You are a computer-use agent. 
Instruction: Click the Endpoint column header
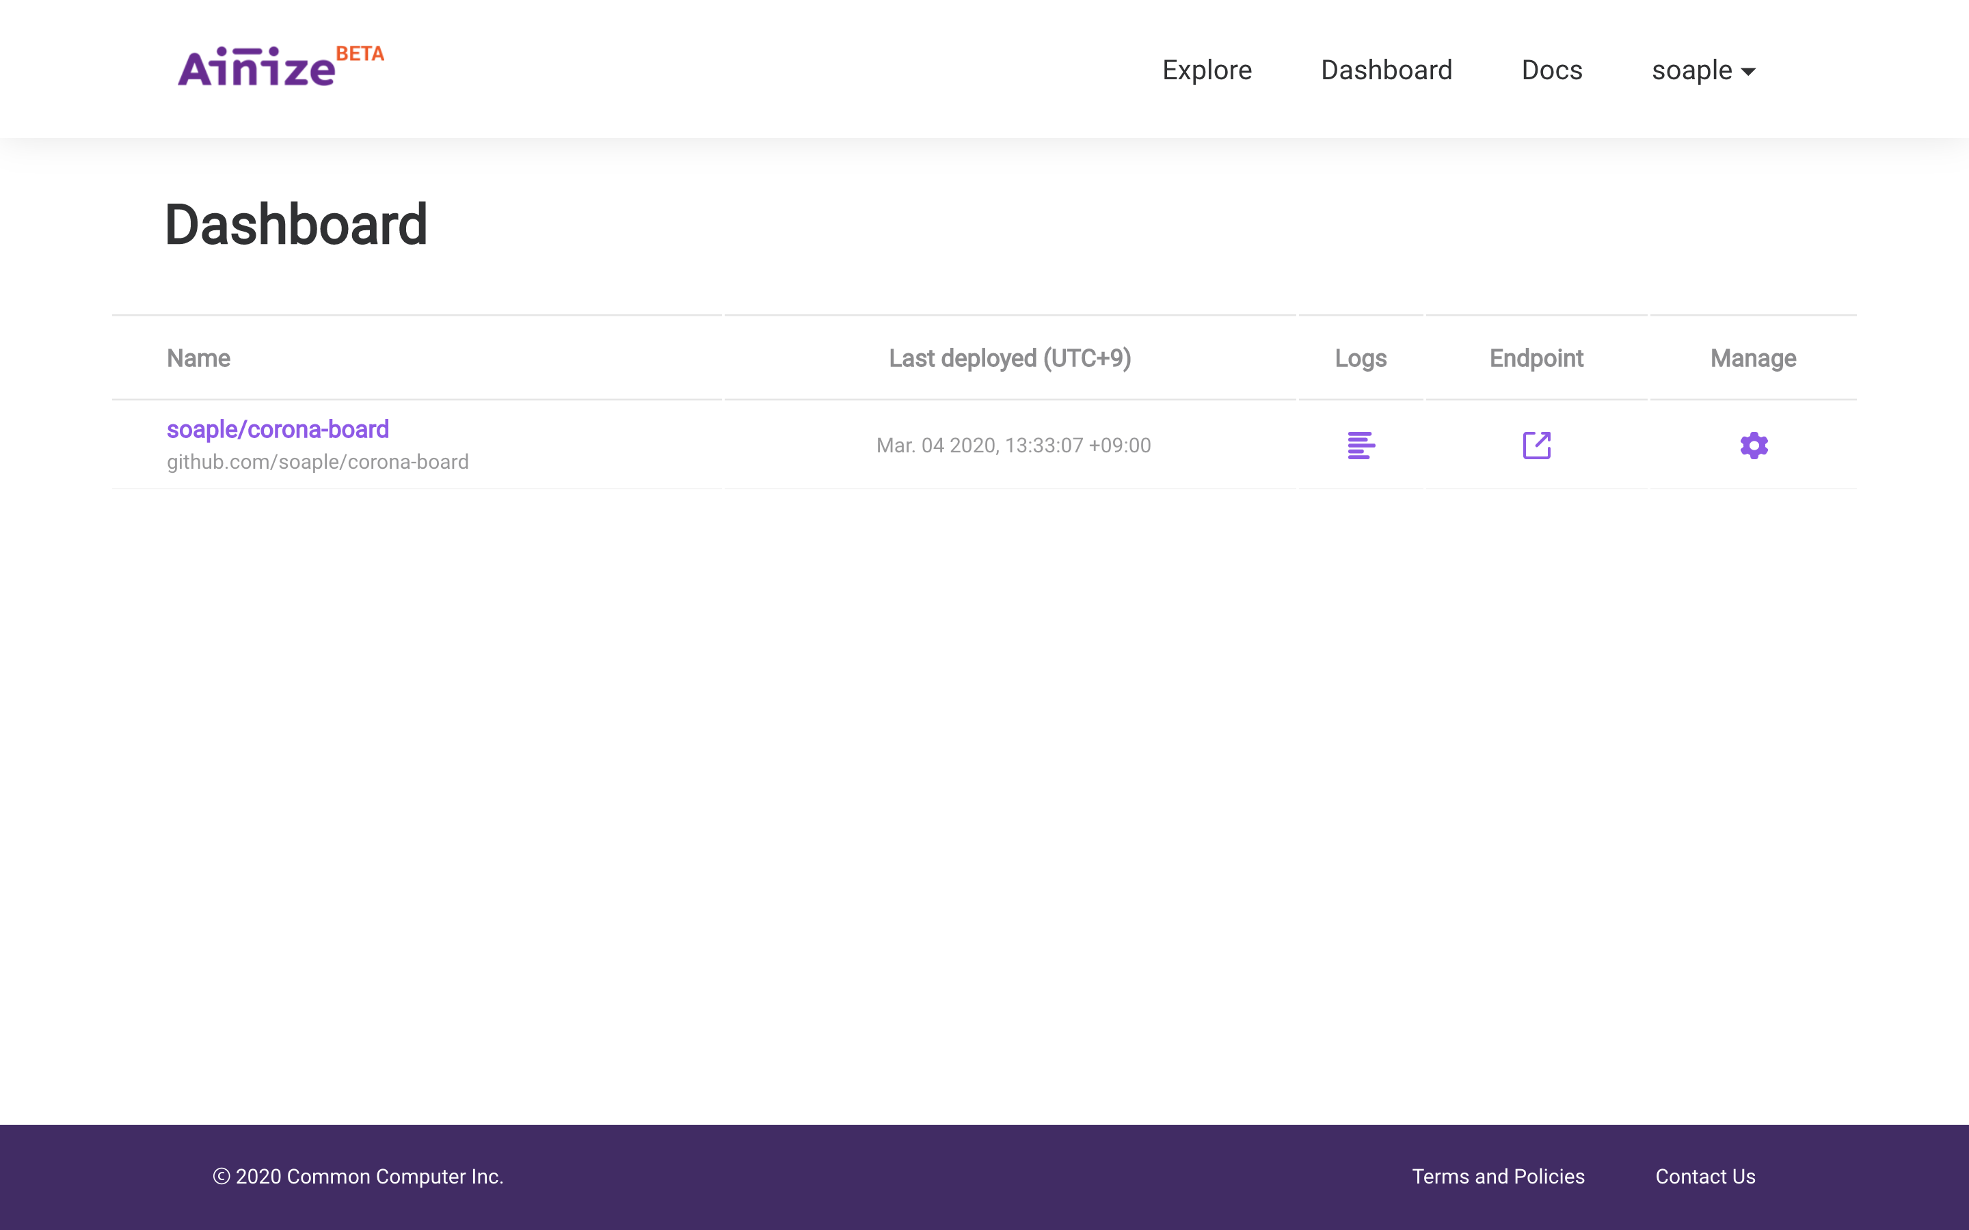point(1536,359)
